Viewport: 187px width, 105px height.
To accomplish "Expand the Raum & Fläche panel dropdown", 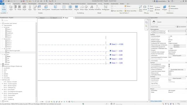I will (x=124, y=13).
